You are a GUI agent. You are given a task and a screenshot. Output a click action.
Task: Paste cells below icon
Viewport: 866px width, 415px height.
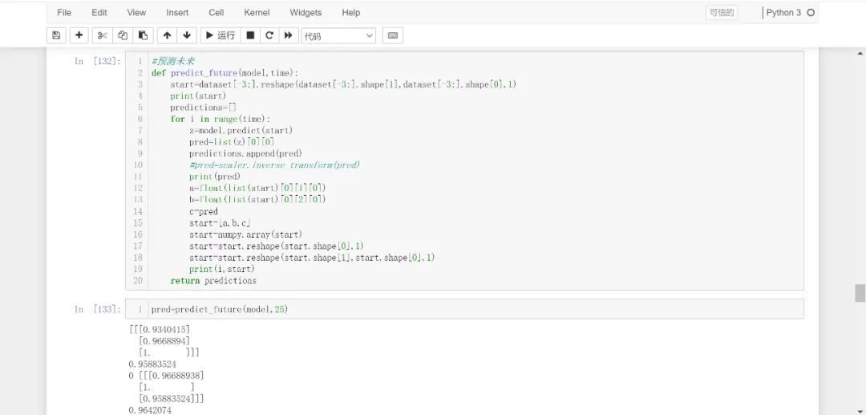coord(143,35)
